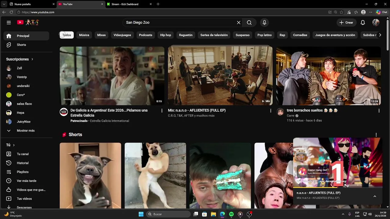390x219 pixels.
Task: Select the Suspenso filter chip
Action: [x=243, y=35]
